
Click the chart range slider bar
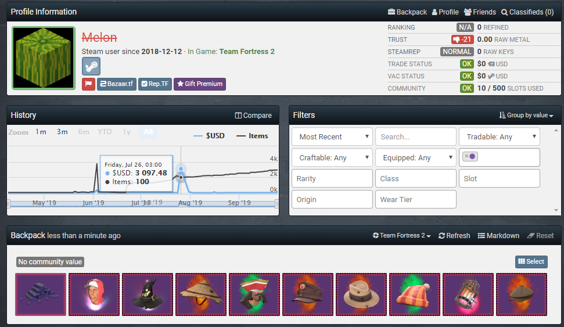pyautogui.click(x=143, y=204)
